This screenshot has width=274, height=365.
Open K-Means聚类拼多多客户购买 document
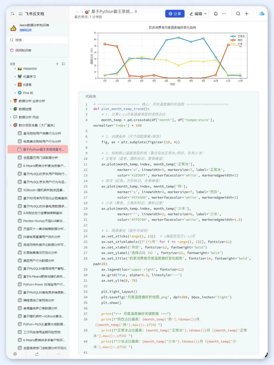tap(44, 340)
